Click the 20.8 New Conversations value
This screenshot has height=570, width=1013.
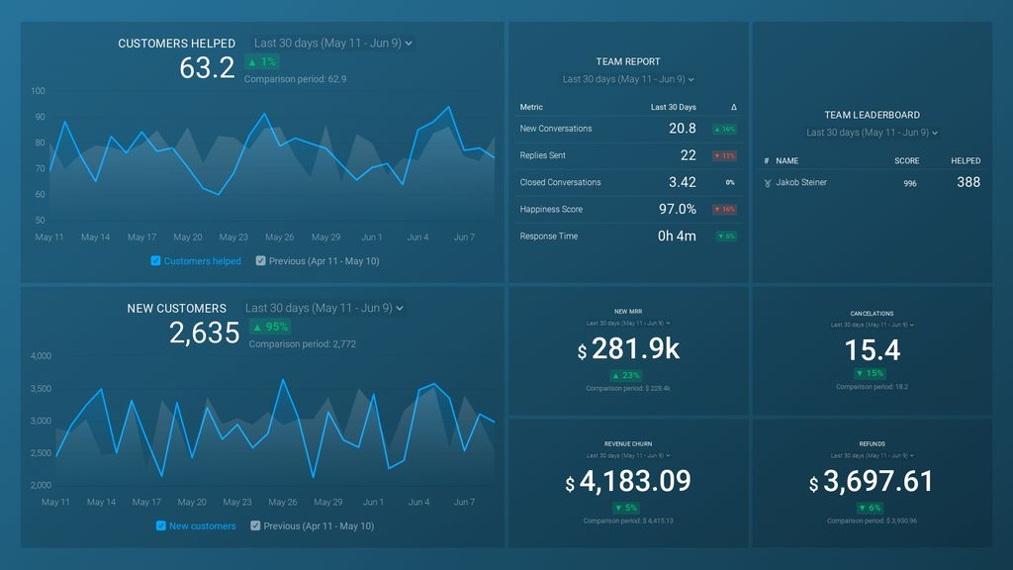coord(683,129)
